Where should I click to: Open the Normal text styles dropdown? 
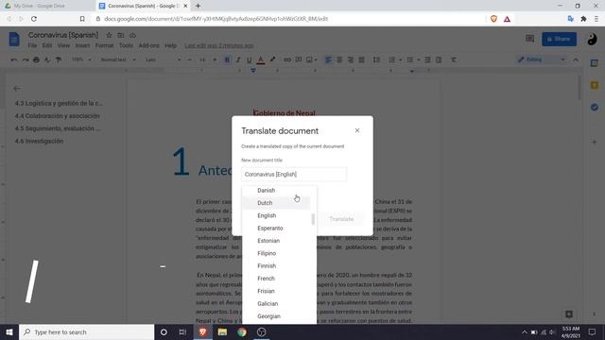click(x=117, y=59)
